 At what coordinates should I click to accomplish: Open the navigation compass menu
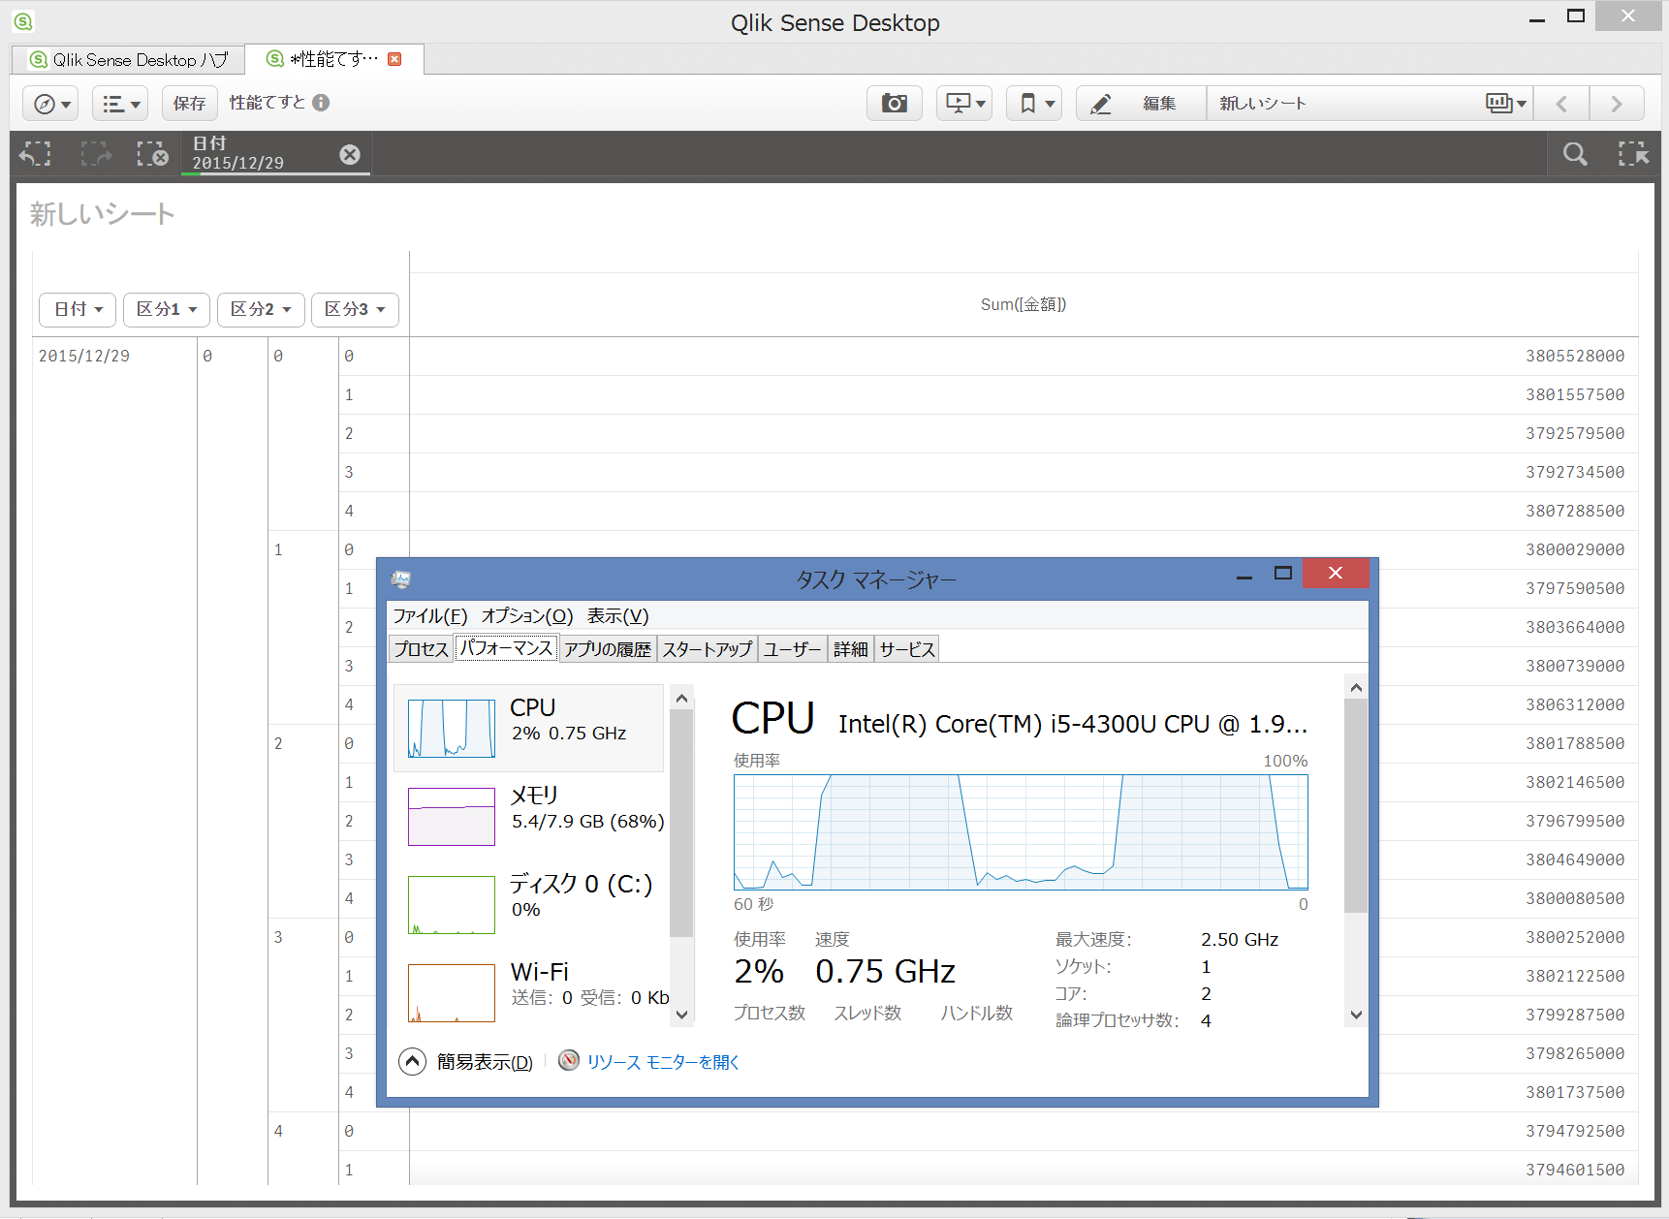pyautogui.click(x=50, y=104)
